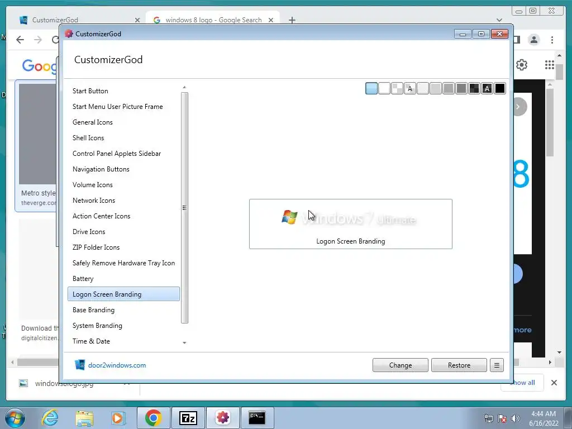
Task: Open Action Center flag tray icon
Action: [x=502, y=418]
